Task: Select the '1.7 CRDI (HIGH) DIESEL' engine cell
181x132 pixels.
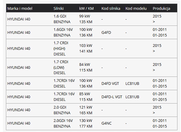Action: pyautogui.click(x=61, y=49)
